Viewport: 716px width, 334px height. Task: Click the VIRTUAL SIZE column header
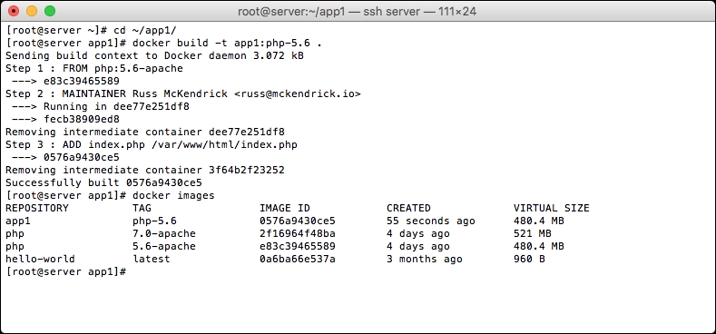tap(551, 209)
